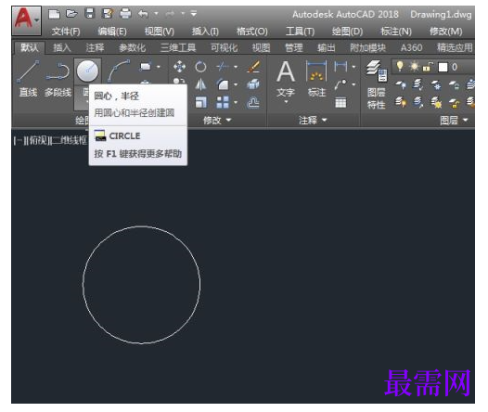
Task: Expand the 图层 (Layers) panel
Action: point(454,120)
